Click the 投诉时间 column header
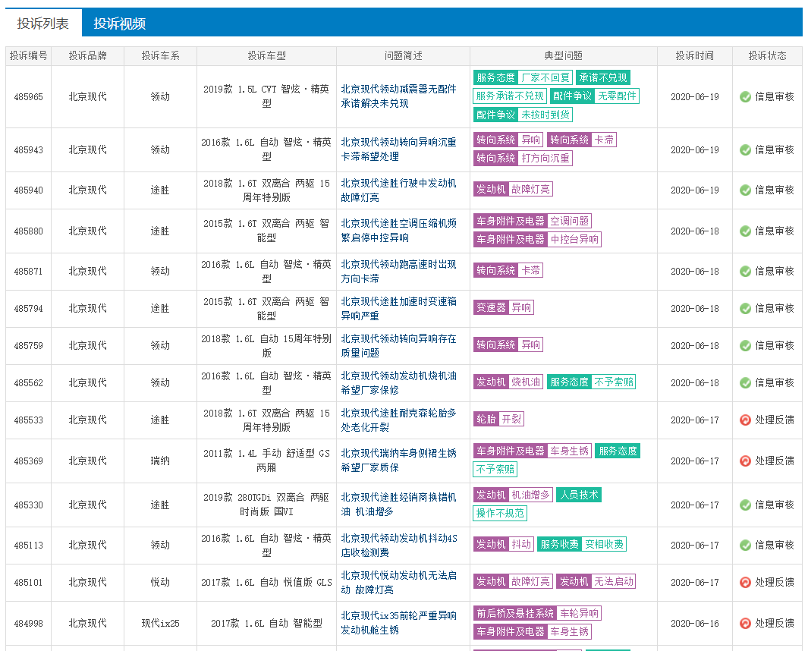The image size is (808, 651). tap(695, 55)
